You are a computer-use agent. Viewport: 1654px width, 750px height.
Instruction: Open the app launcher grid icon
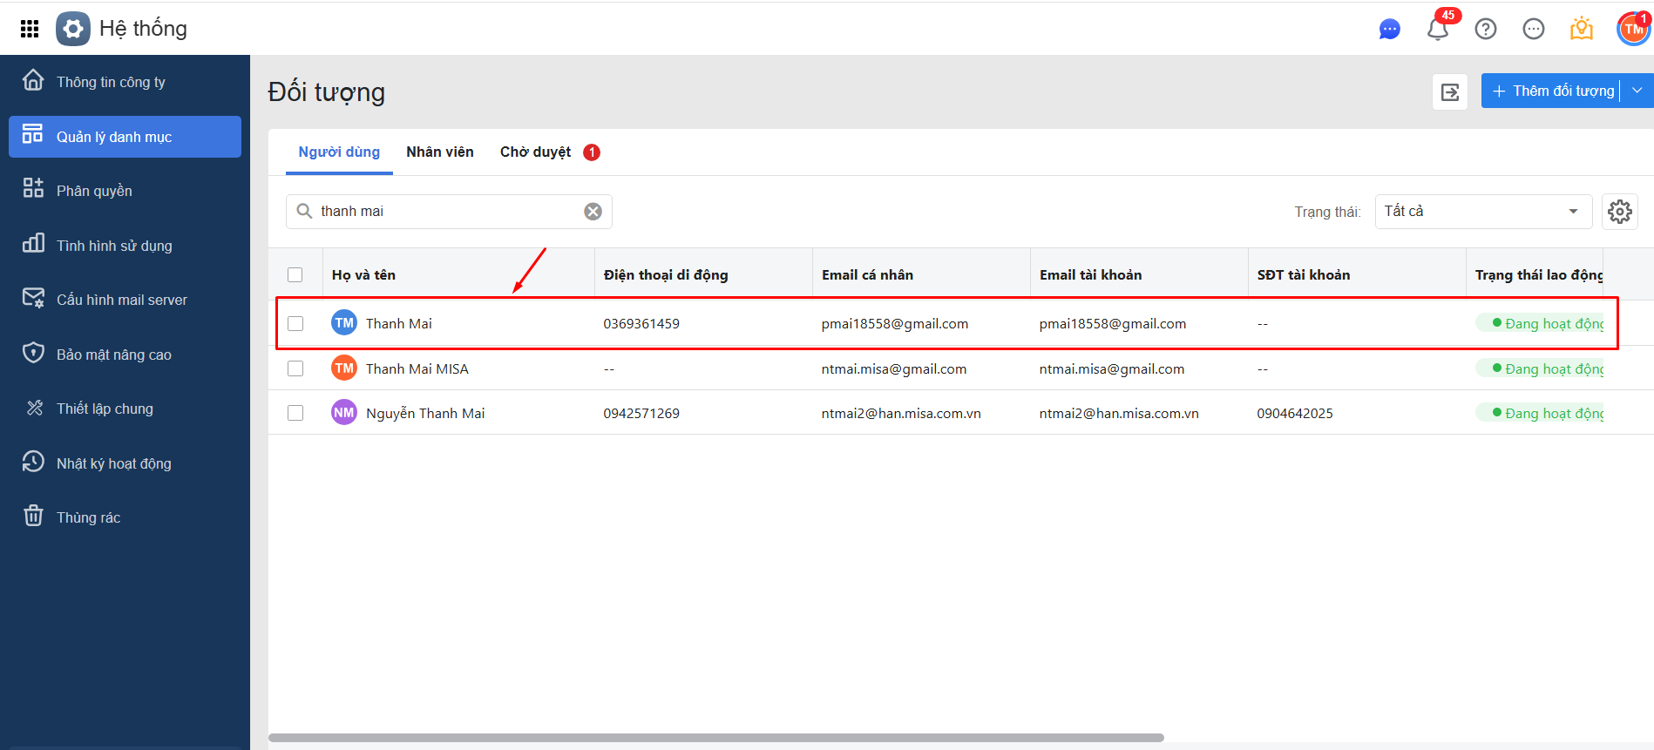[x=30, y=29]
